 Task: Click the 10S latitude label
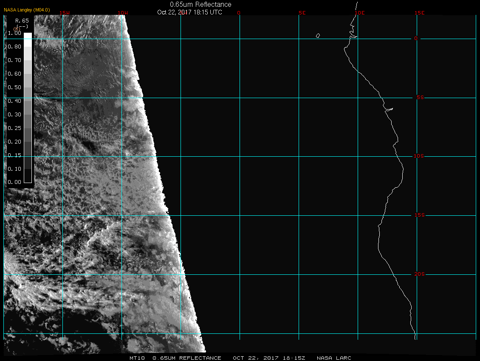419,156
